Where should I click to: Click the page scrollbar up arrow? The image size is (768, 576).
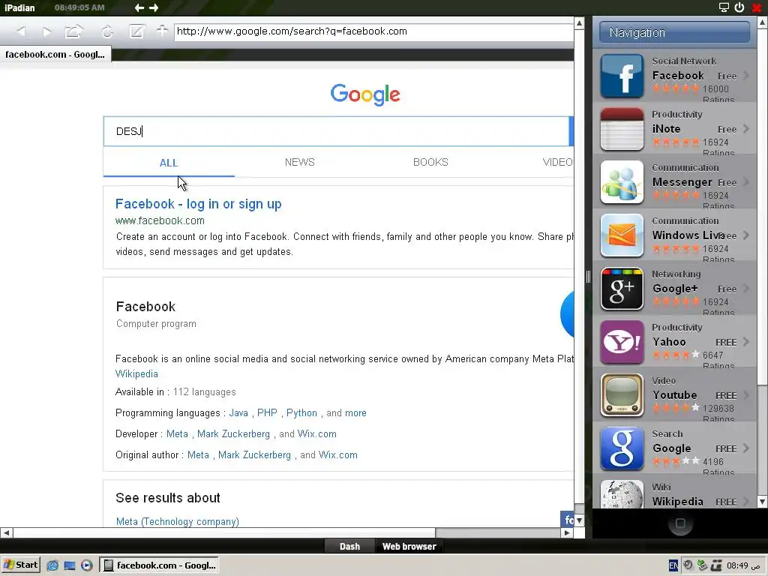pos(580,22)
